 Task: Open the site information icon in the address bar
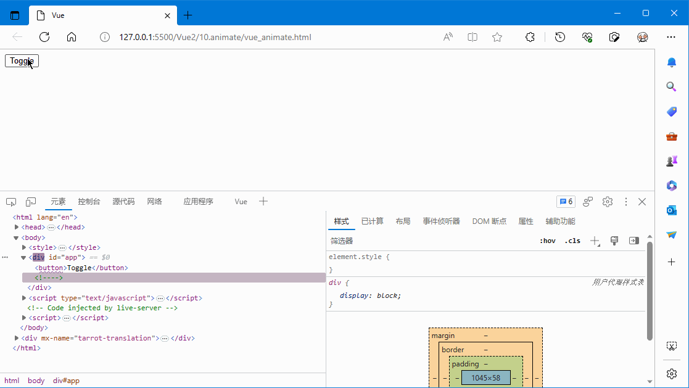105,37
